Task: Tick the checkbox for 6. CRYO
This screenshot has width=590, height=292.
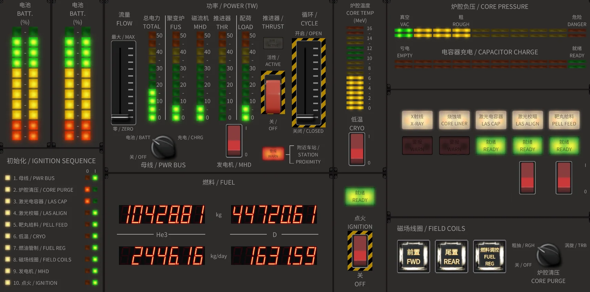Action: (8, 236)
